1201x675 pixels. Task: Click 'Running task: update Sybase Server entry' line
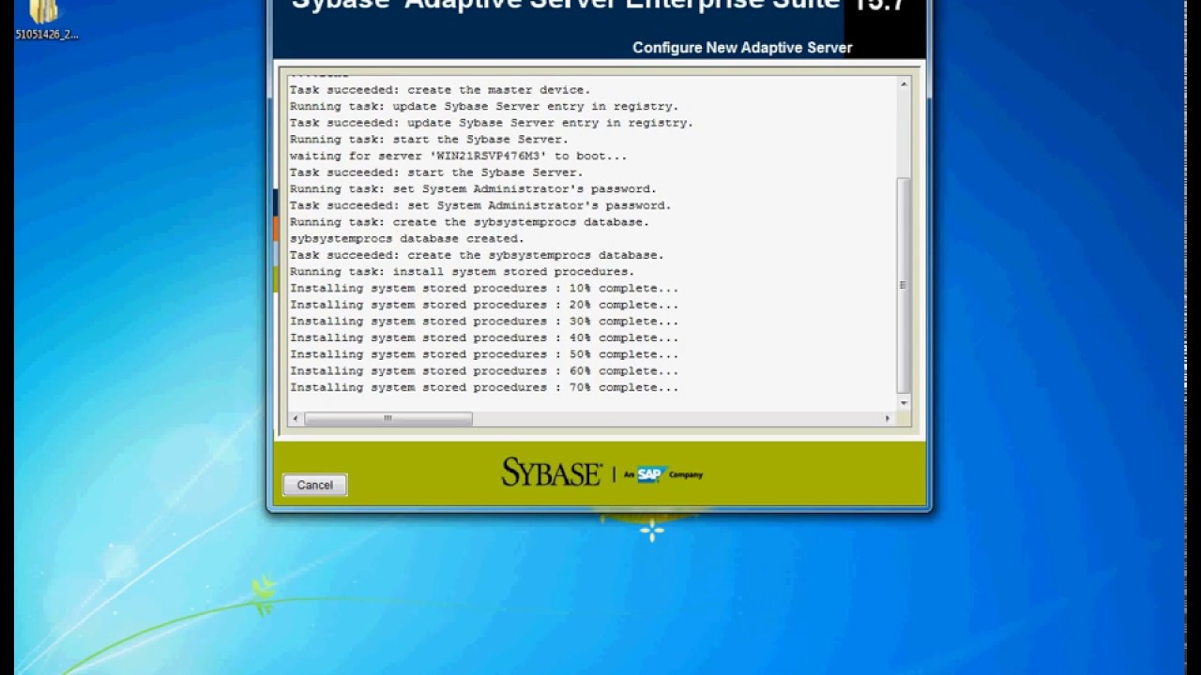click(x=484, y=107)
